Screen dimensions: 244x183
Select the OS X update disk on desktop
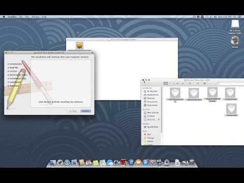(235, 27)
